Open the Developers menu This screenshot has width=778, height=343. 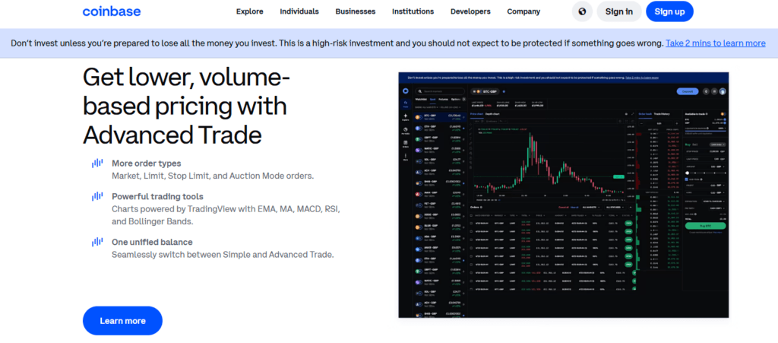pyautogui.click(x=470, y=11)
